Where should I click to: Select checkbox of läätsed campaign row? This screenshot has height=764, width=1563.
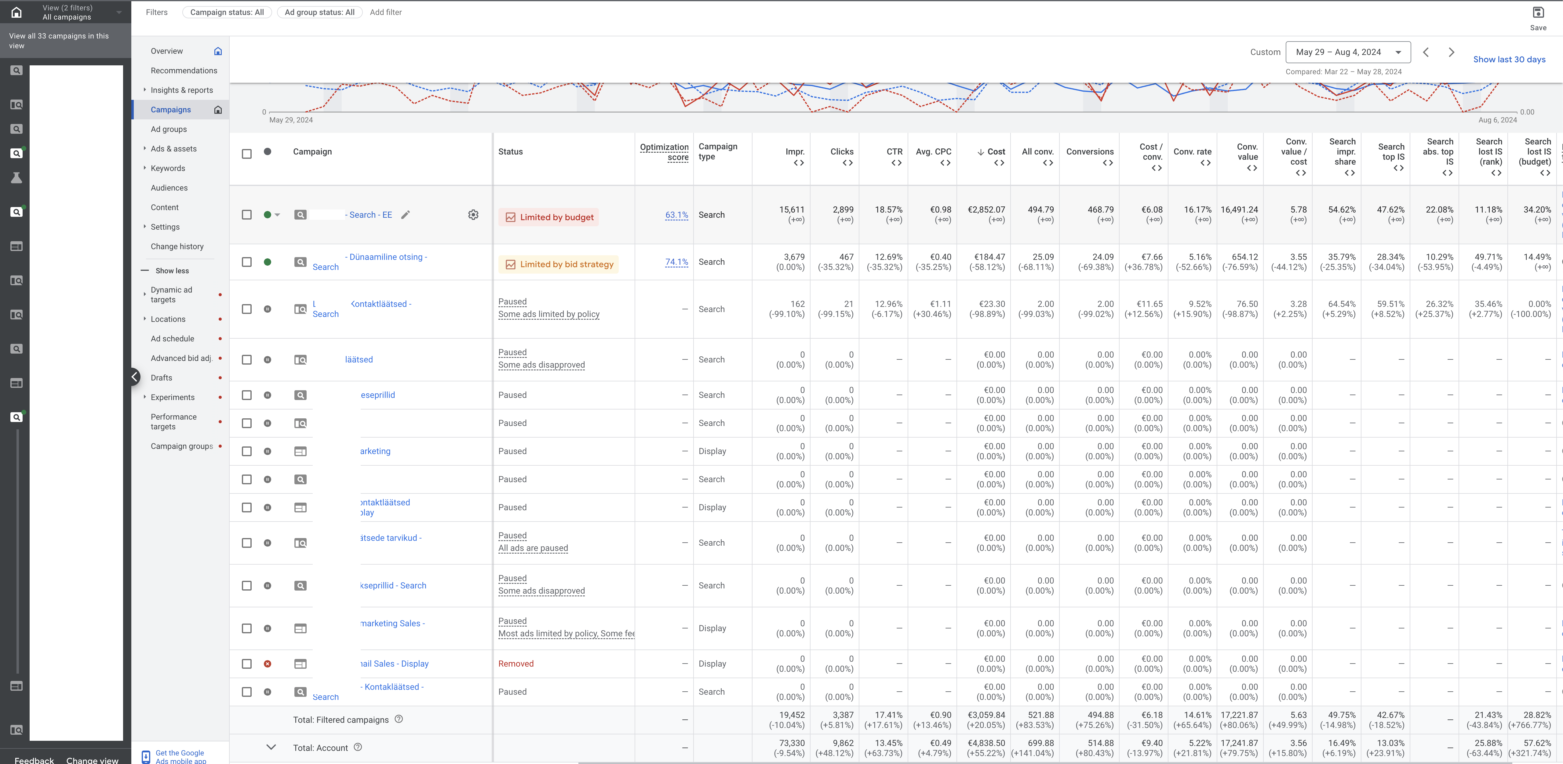tap(246, 360)
